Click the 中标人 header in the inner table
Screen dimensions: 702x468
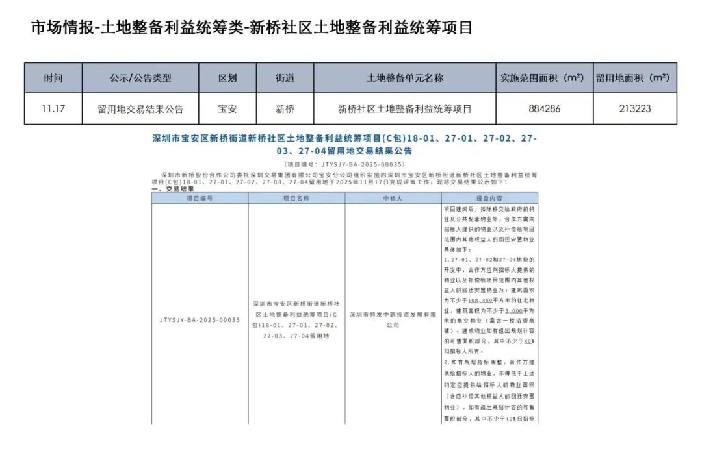pos(393,198)
